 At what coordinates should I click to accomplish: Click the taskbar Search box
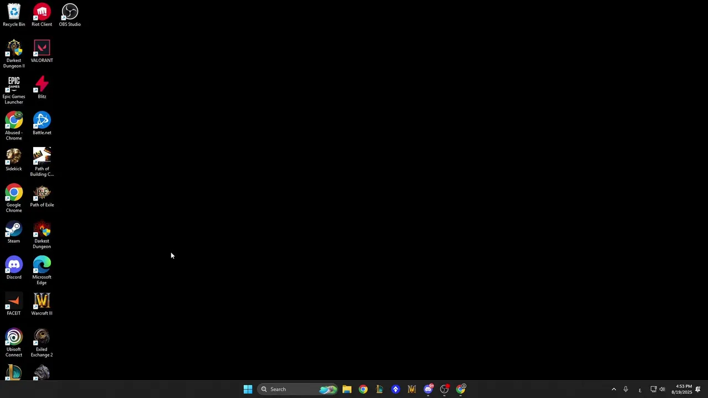point(298,389)
